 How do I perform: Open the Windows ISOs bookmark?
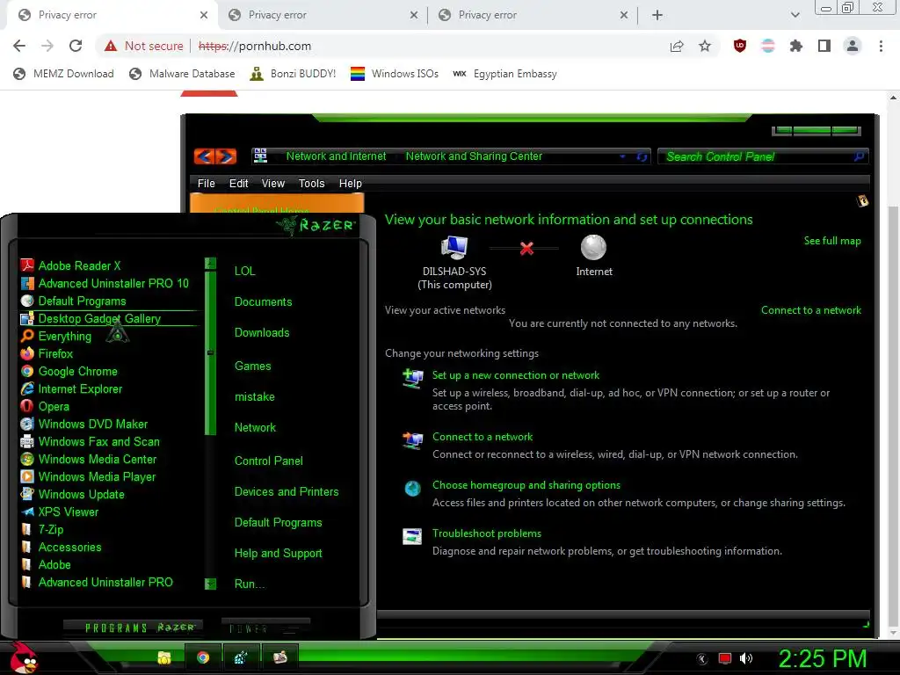coord(395,74)
